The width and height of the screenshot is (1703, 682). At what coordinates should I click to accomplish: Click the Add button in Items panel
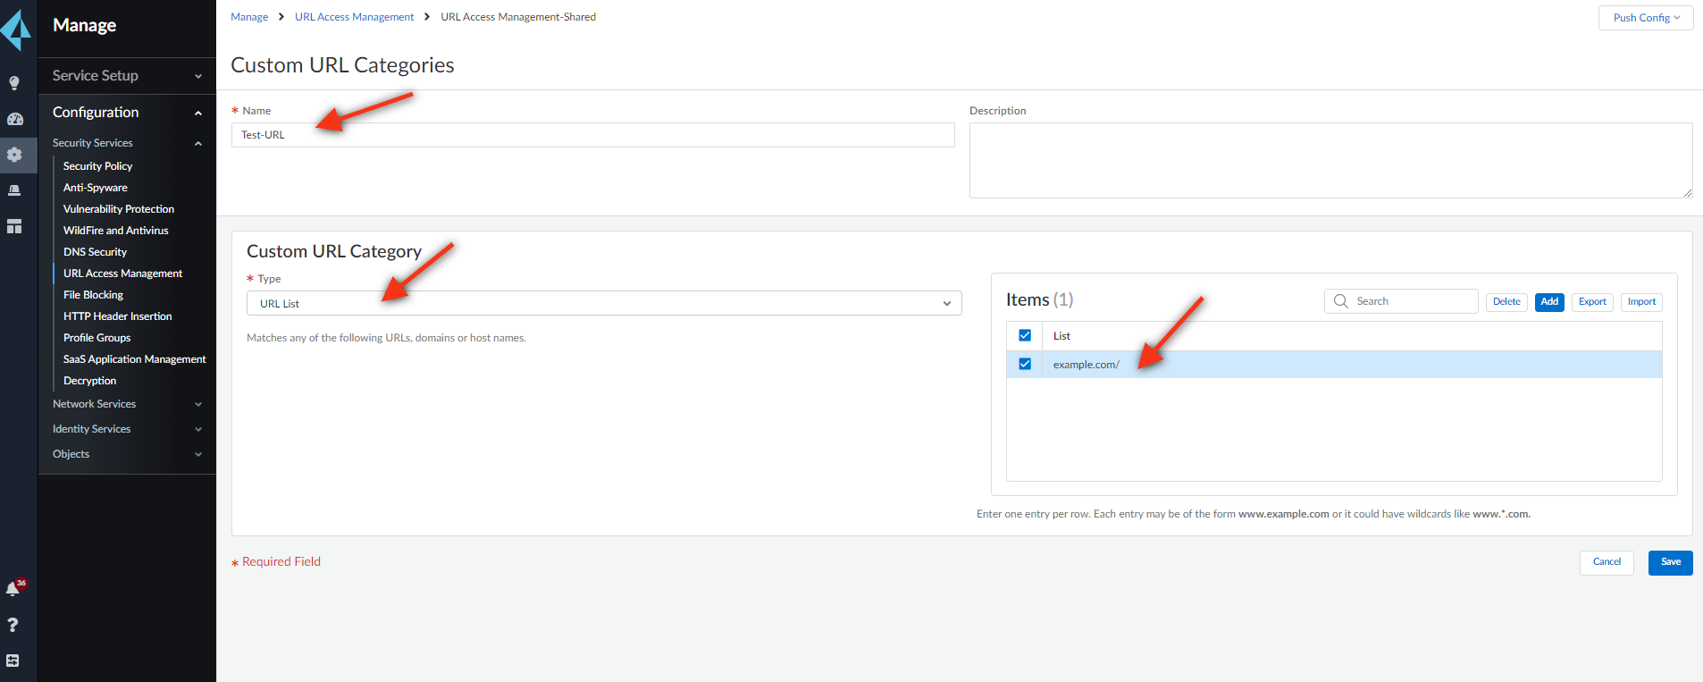pyautogui.click(x=1548, y=302)
